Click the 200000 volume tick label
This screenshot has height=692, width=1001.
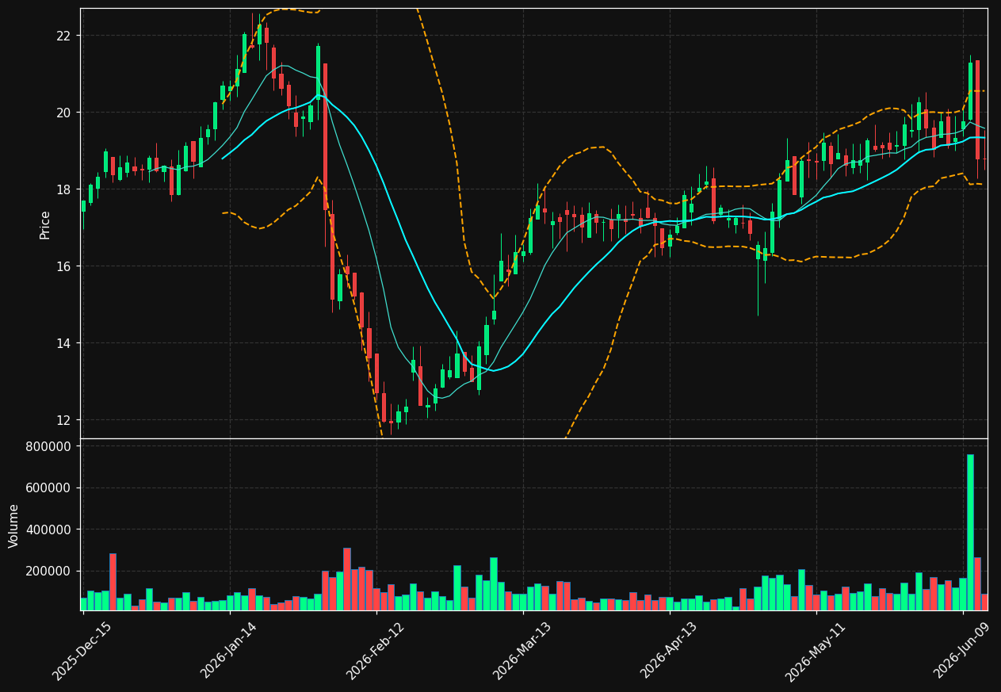49,571
